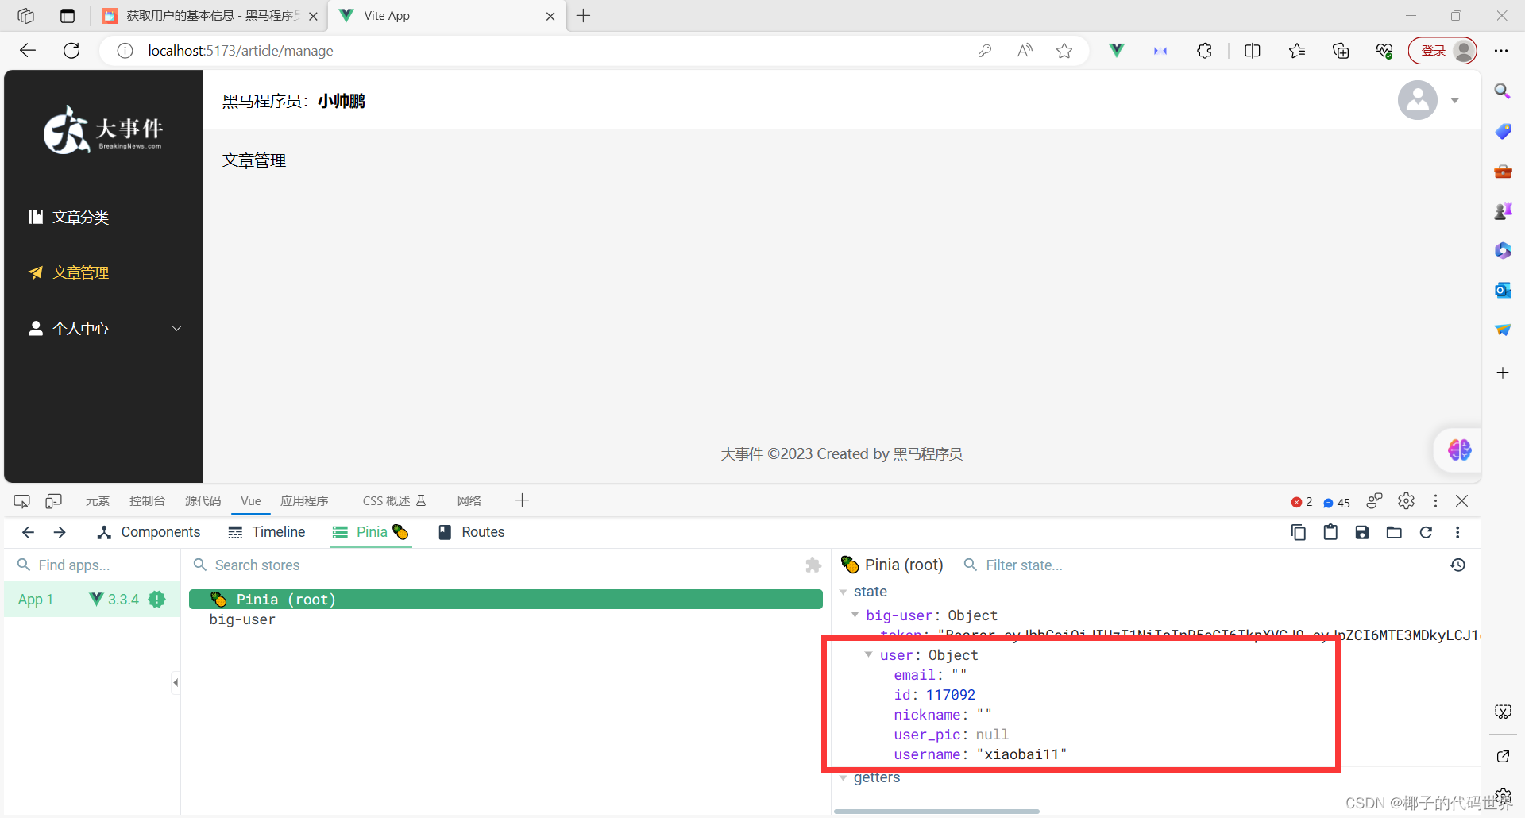Open the saved password key icon
This screenshot has height=818, width=1525.
tap(985, 51)
